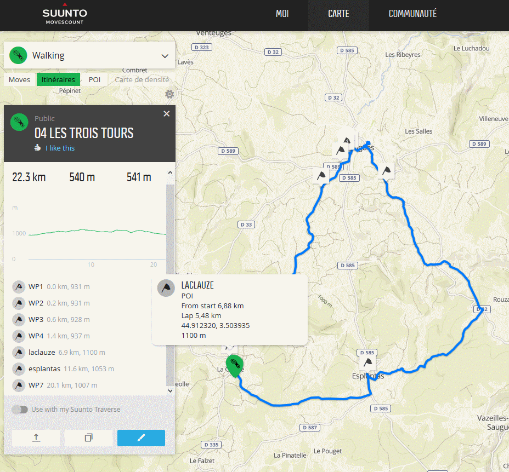
Task: Toggle Use with my Suunto Traverse
Action: pos(20,409)
